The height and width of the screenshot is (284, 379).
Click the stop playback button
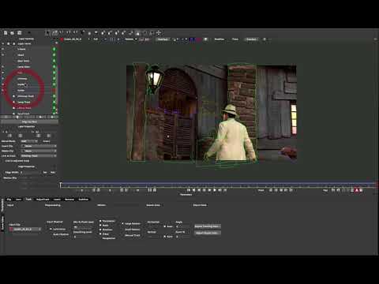[x=204, y=190]
